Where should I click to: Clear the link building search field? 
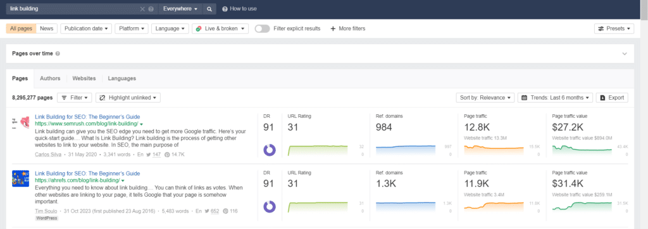coord(142,9)
